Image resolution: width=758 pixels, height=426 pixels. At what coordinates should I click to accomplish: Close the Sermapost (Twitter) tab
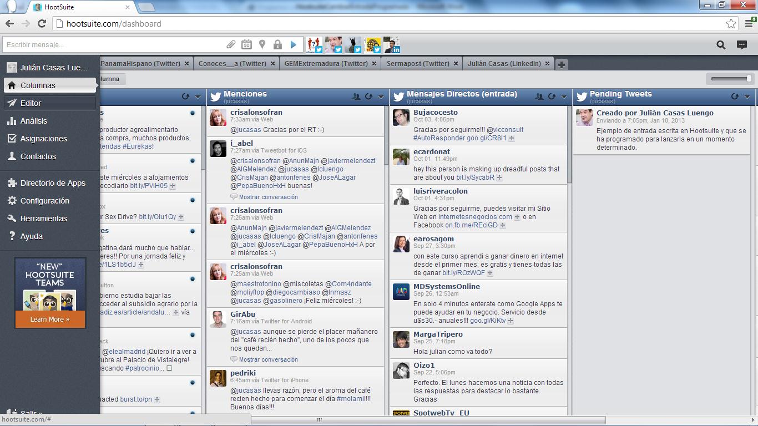456,64
